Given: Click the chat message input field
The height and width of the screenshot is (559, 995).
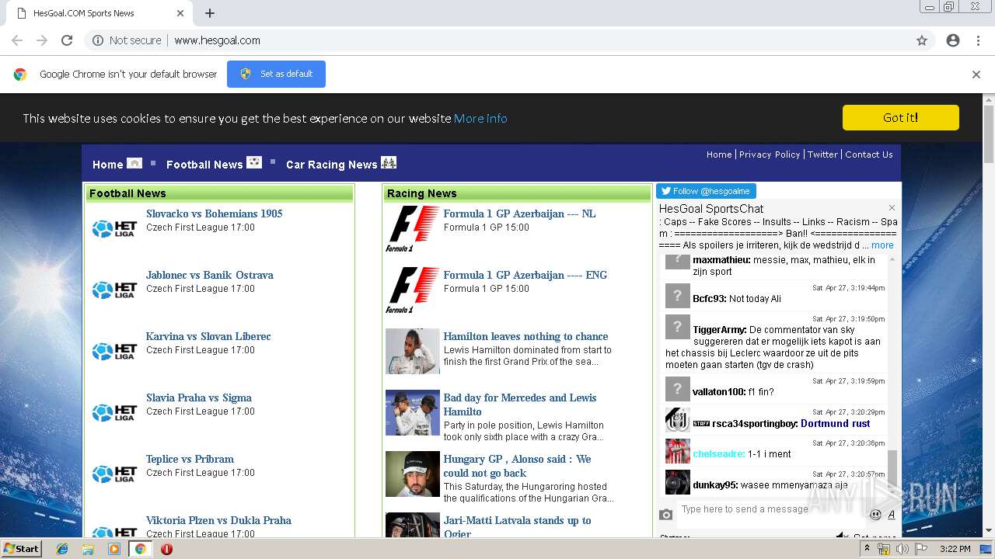Looking at the screenshot, I should [772, 509].
